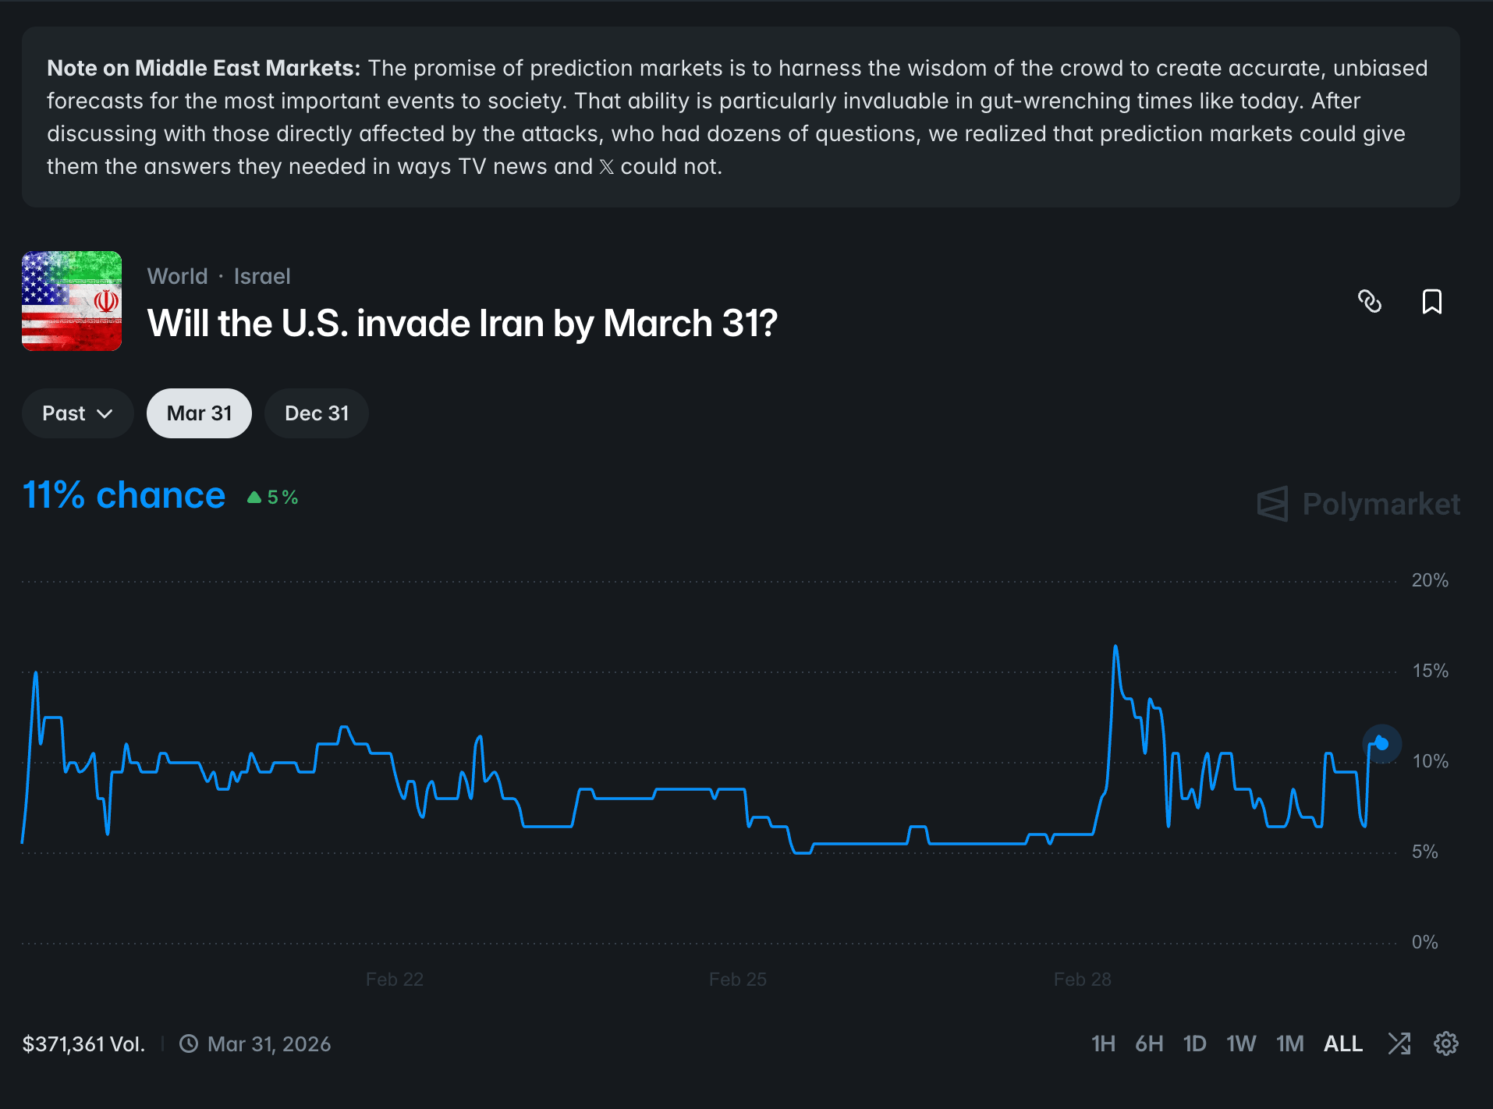Switch to the Dec 31 tab

click(317, 413)
